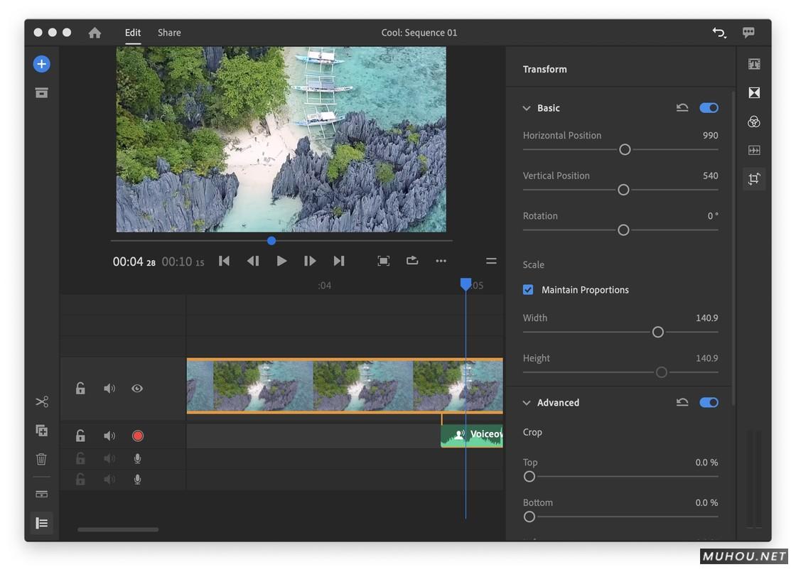Image resolution: width=796 pixels, height=572 pixels.
Task: Switch to the Share tab
Action: 169,33
